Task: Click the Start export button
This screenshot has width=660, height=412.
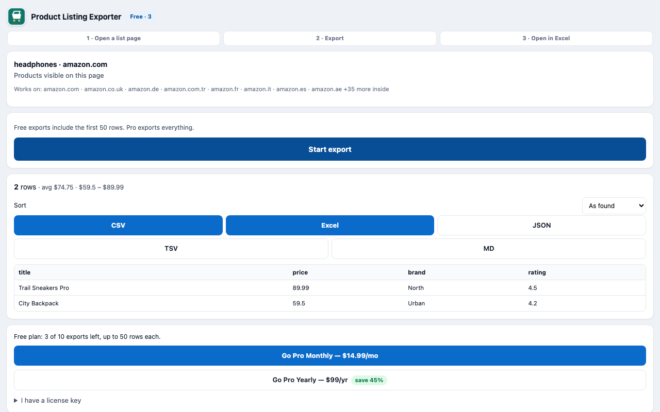Action: click(330, 149)
